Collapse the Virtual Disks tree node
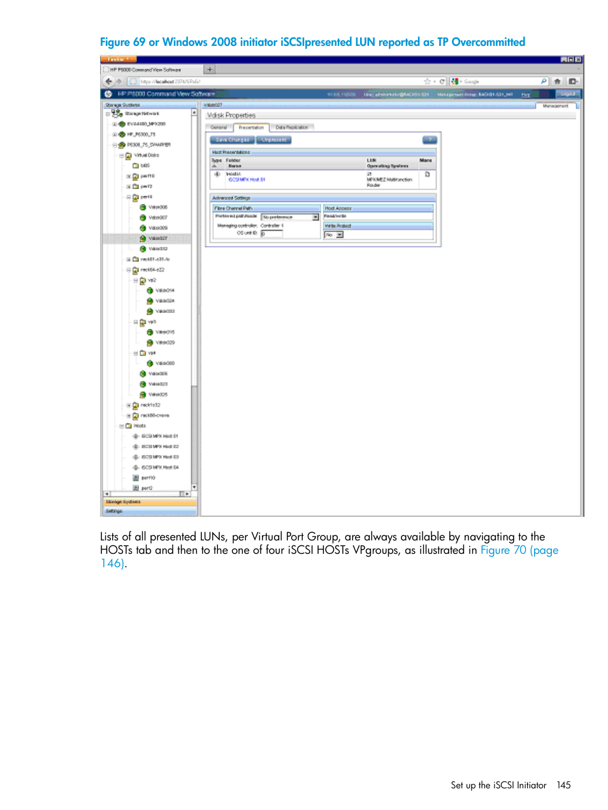This screenshot has width=608, height=810. 122,155
